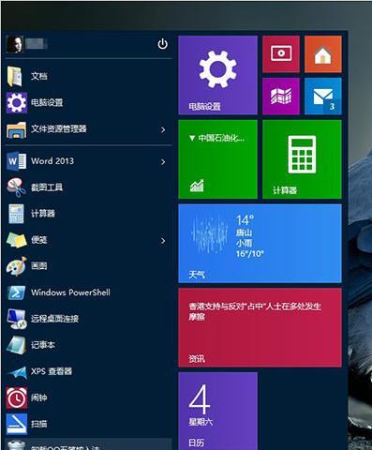This screenshot has height=450, width=372.
Task: Launch 画图 paint palette icon
Action: point(16,266)
